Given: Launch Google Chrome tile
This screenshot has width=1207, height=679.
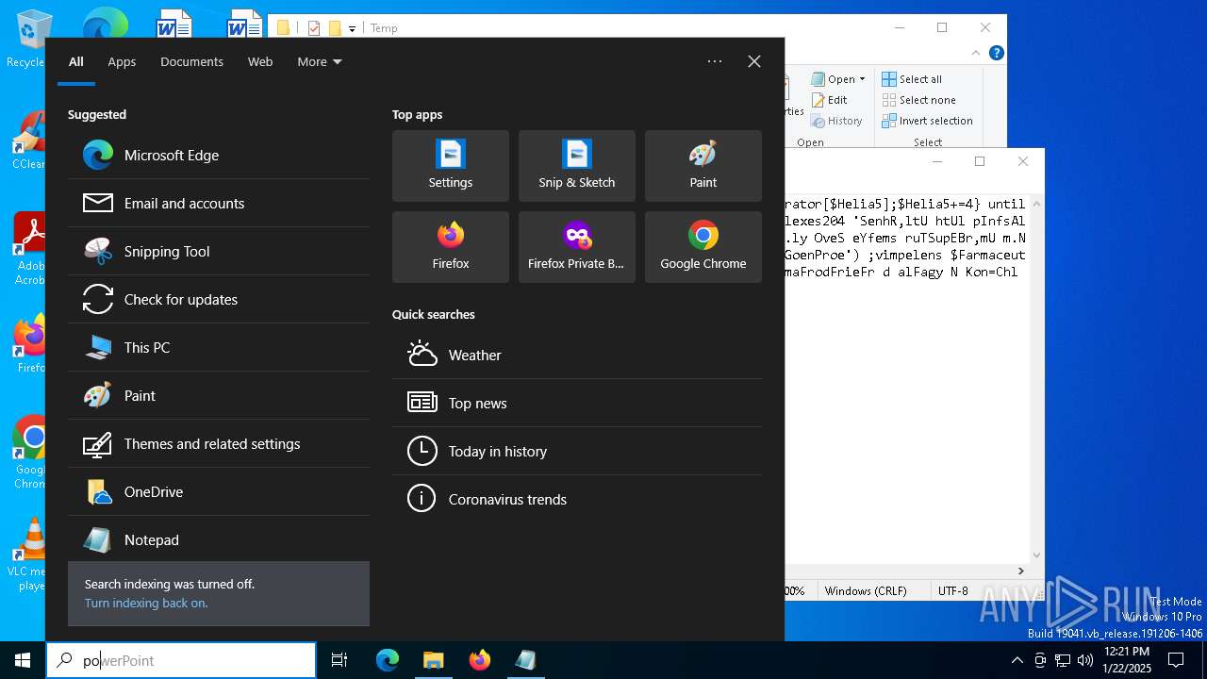Looking at the screenshot, I should coord(703,247).
